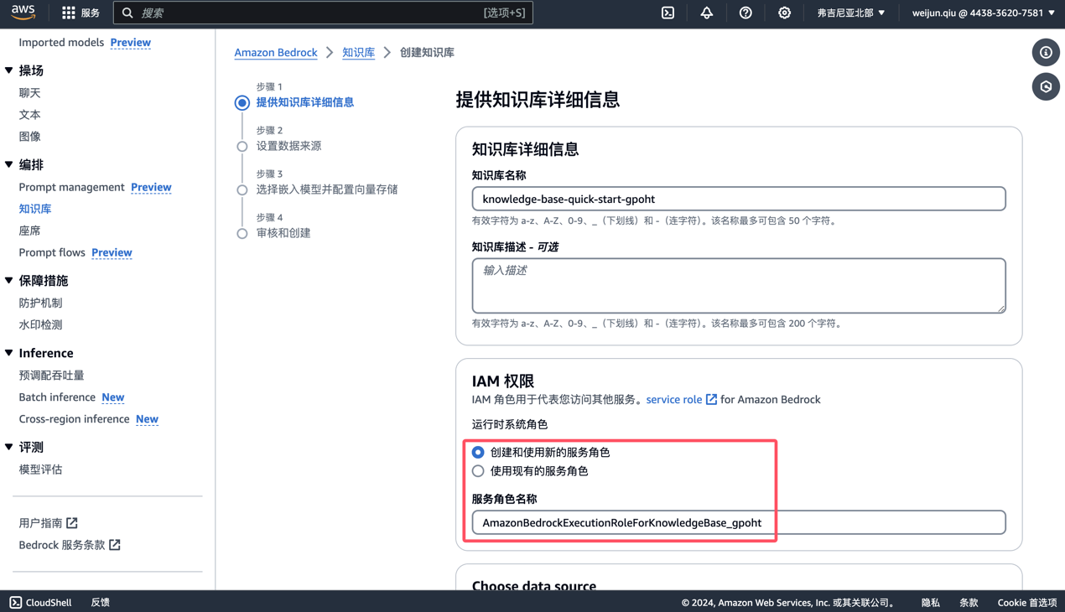1065x612 pixels.
Task: Click the 知识库描述 text area
Action: pyautogui.click(x=739, y=286)
